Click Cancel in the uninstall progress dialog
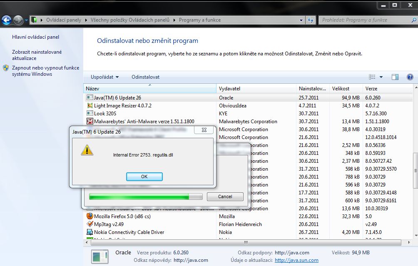Image resolution: width=418 pixels, height=266 pixels. [x=225, y=196]
